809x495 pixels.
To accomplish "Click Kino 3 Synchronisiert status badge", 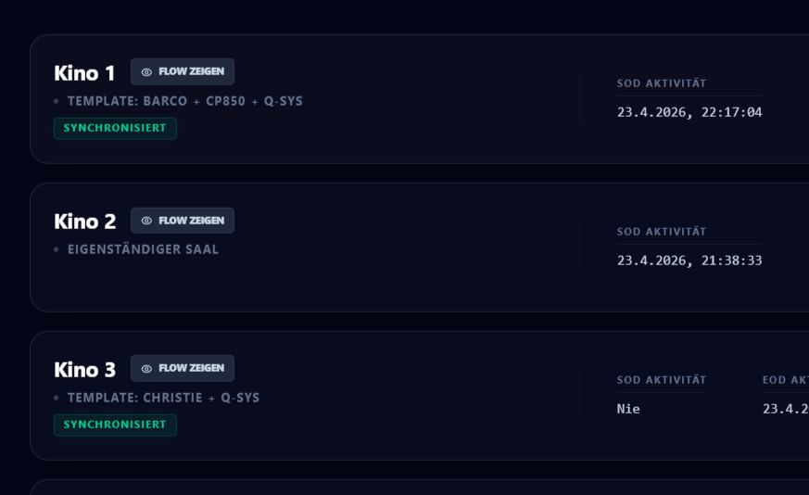I will pyautogui.click(x=115, y=425).
